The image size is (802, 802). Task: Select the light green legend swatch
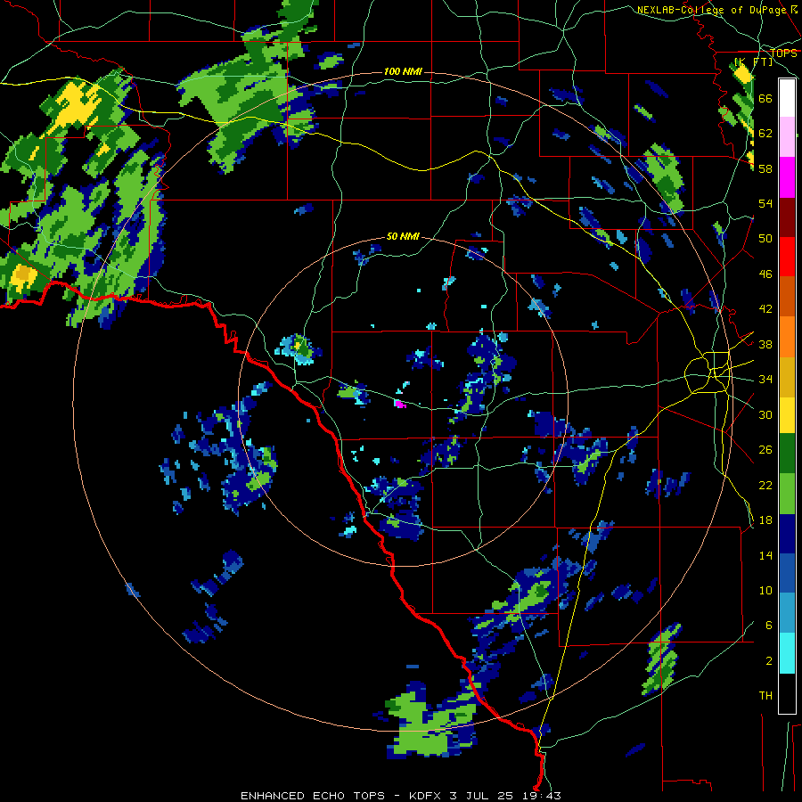787,494
